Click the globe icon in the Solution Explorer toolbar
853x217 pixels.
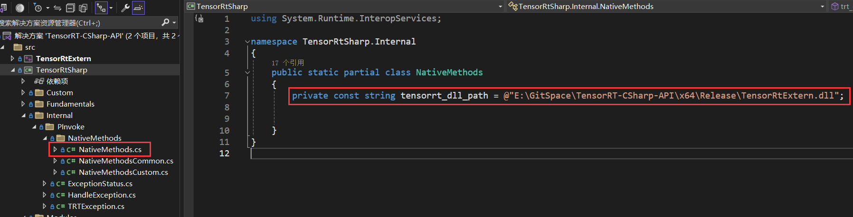pyautogui.click(x=20, y=8)
